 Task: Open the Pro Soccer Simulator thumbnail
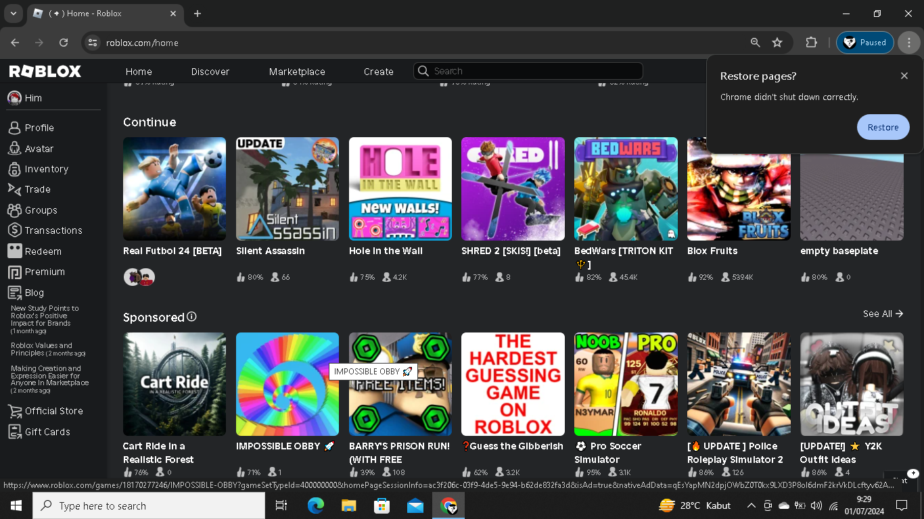[626, 384]
